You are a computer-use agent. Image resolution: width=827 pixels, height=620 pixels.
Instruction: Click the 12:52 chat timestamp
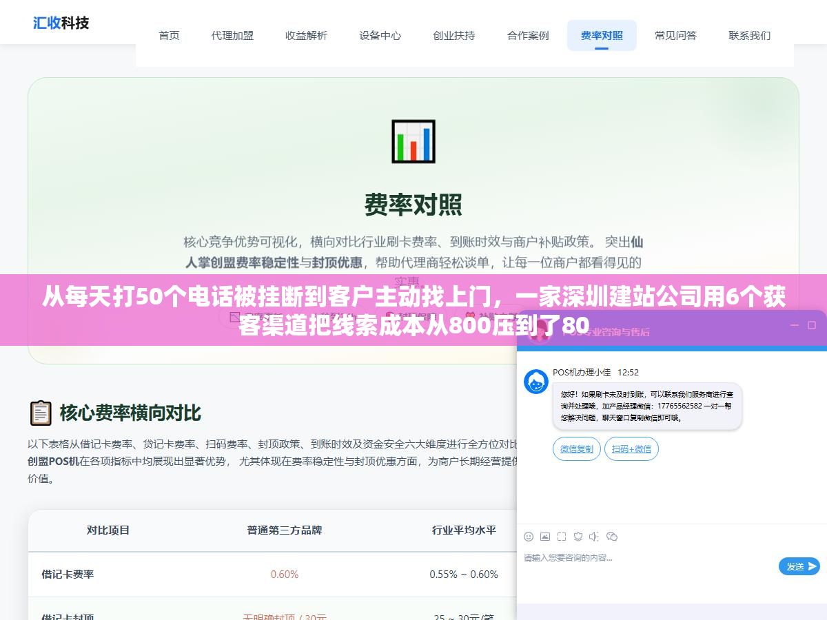[x=628, y=372]
